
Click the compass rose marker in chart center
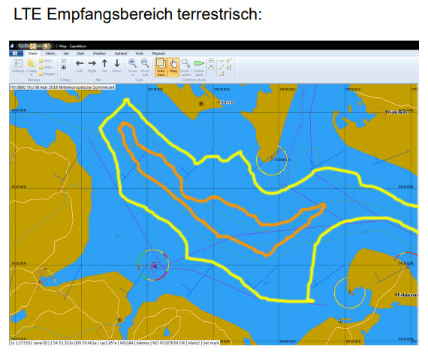tap(154, 265)
